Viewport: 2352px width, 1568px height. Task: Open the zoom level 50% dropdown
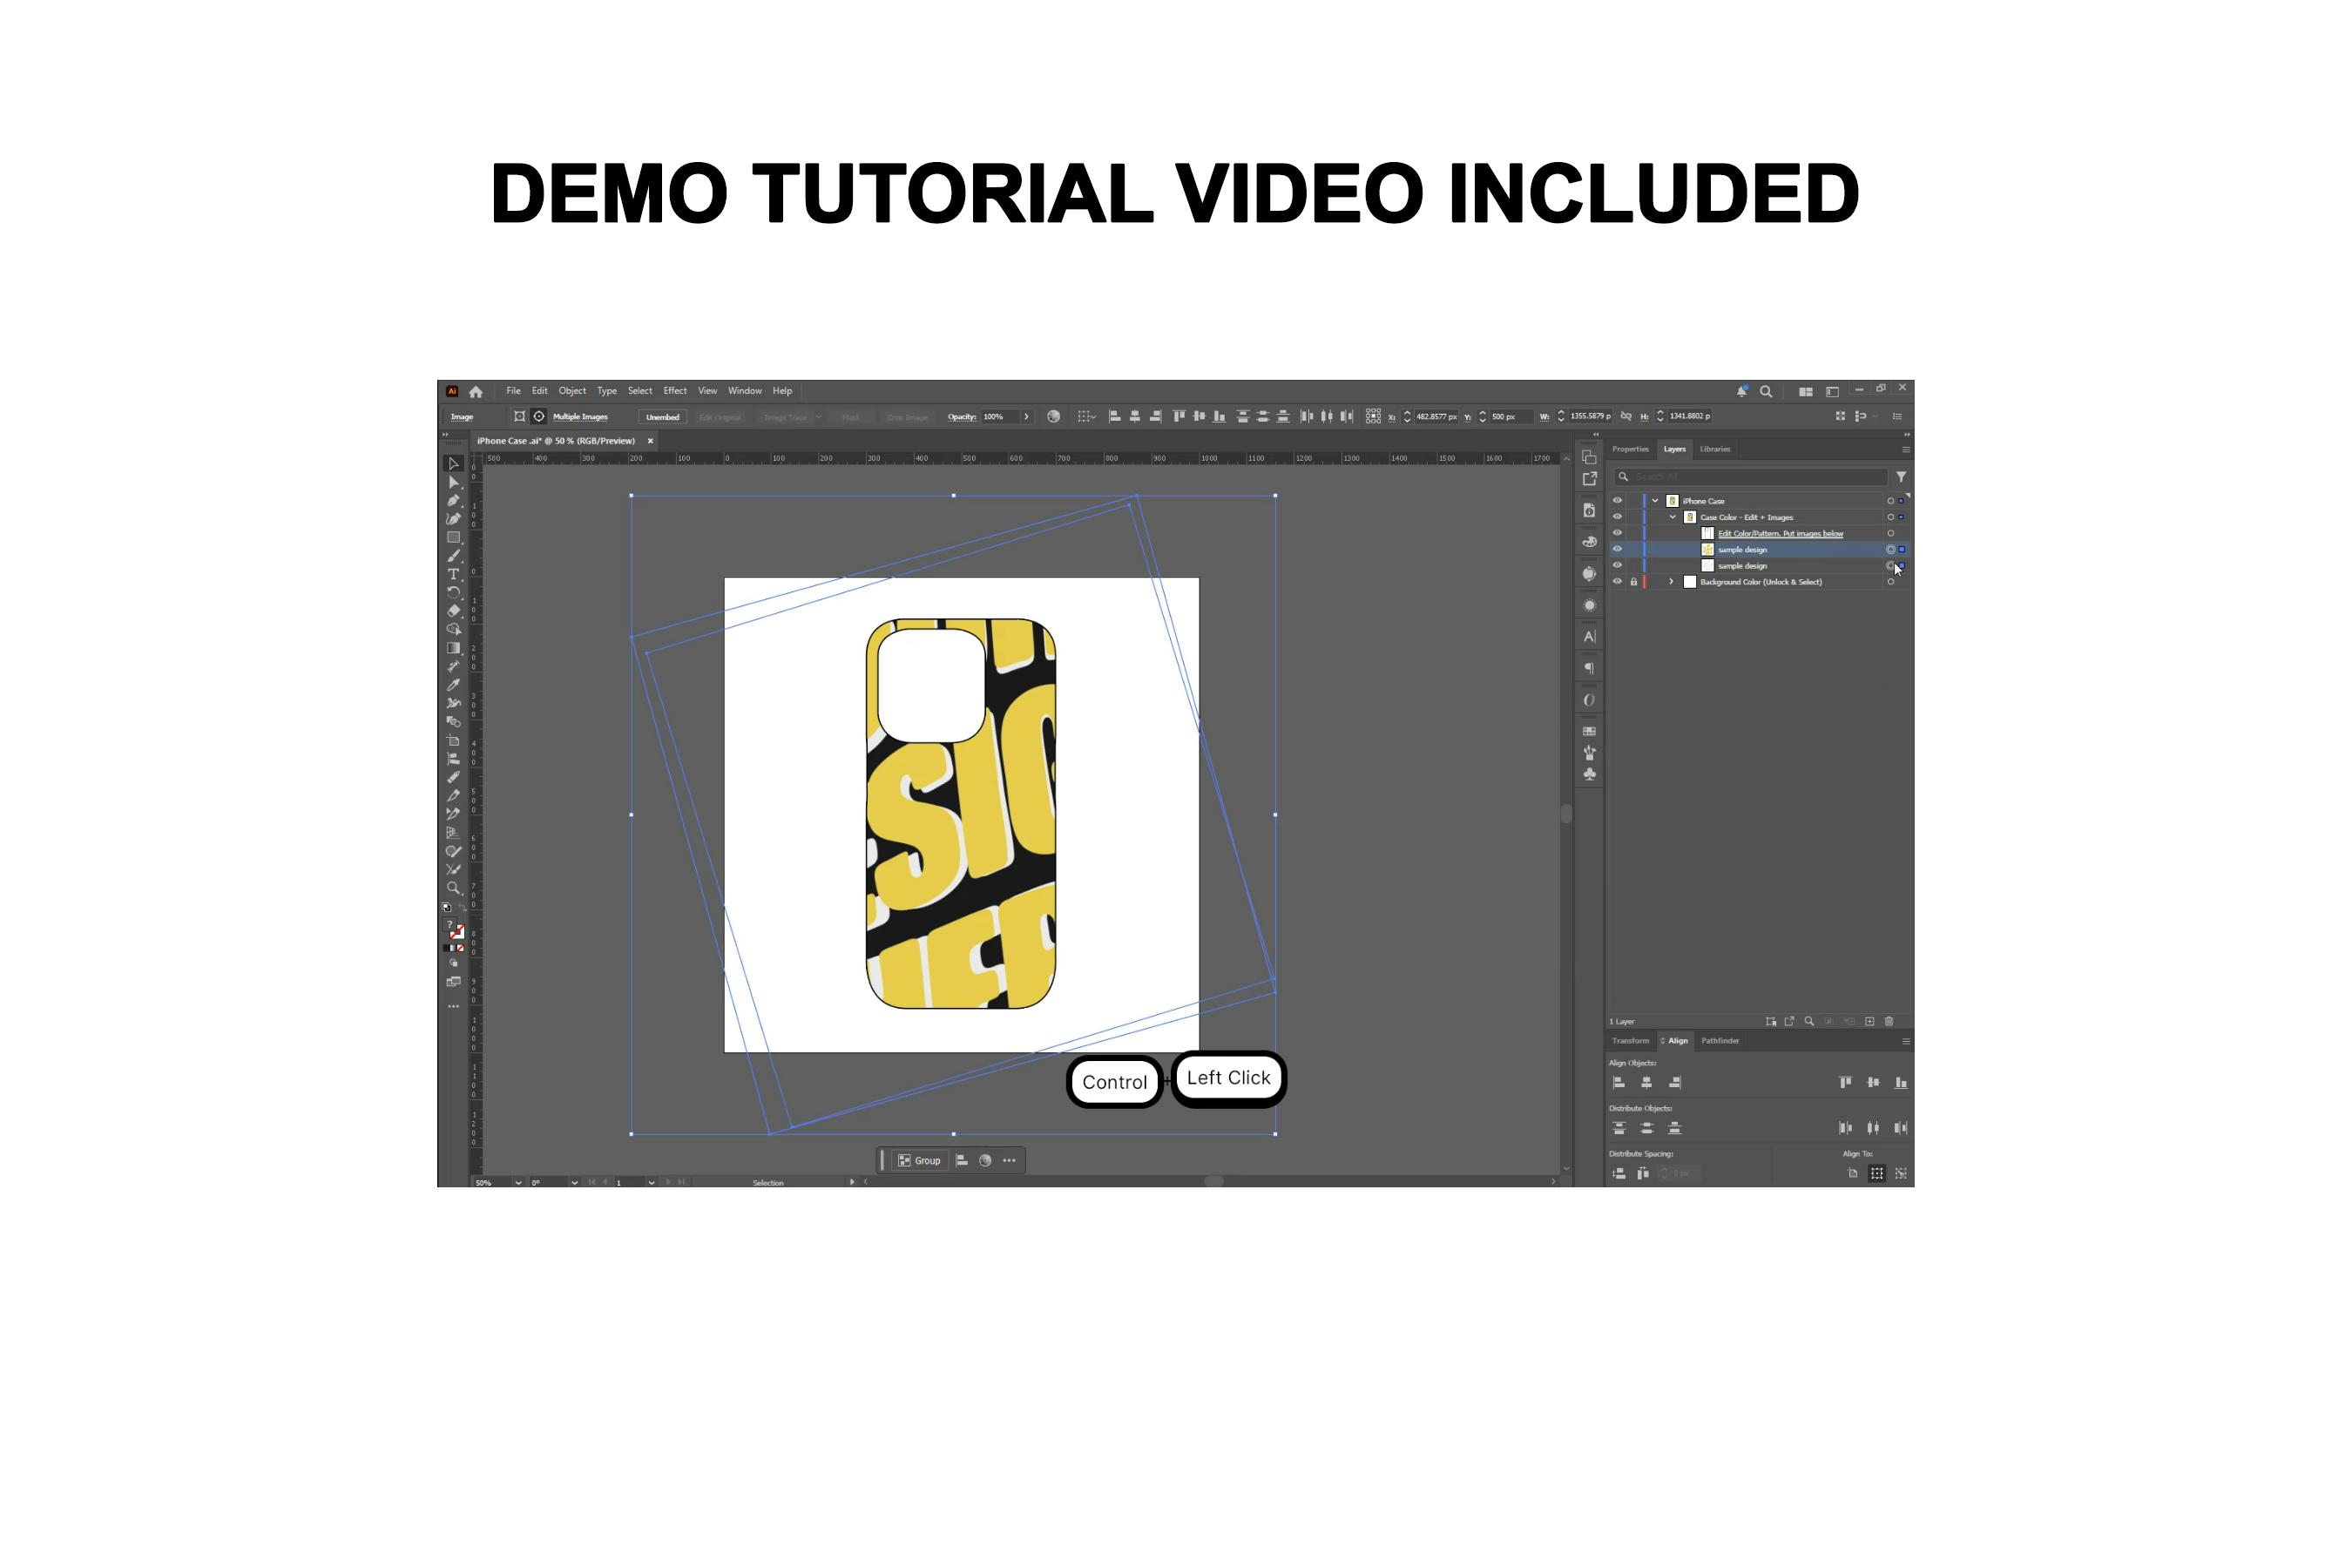[518, 1182]
